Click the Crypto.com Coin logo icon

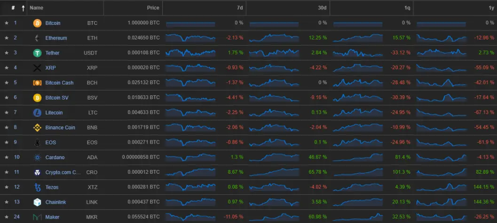pos(38,172)
